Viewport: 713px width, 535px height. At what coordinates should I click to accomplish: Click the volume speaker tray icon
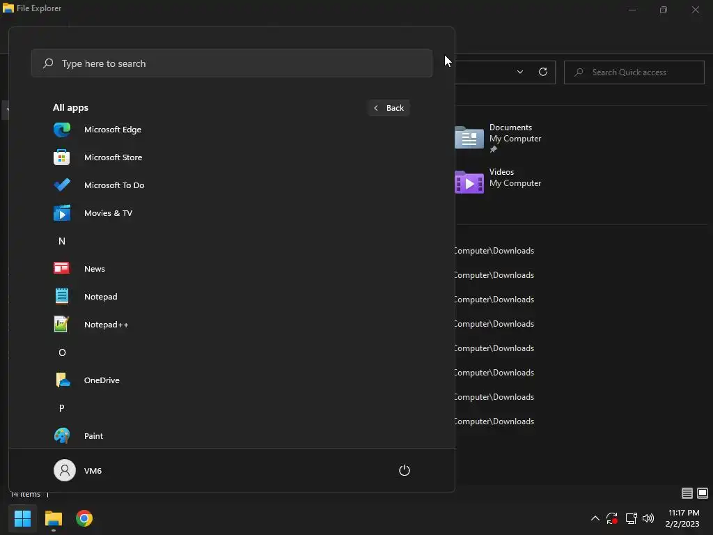coord(648,518)
